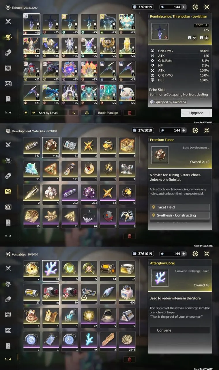Click the Convene button under Afterglow Coral

point(180,330)
